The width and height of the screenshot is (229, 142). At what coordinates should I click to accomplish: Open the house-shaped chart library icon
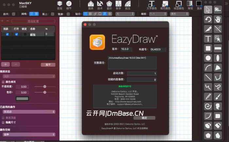pyautogui.click(x=91, y=5)
